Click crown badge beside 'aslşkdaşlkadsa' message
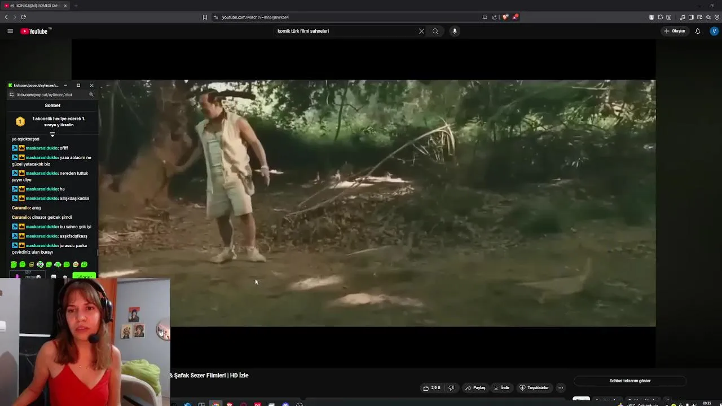Viewport: 722px width, 406px height. [21, 198]
